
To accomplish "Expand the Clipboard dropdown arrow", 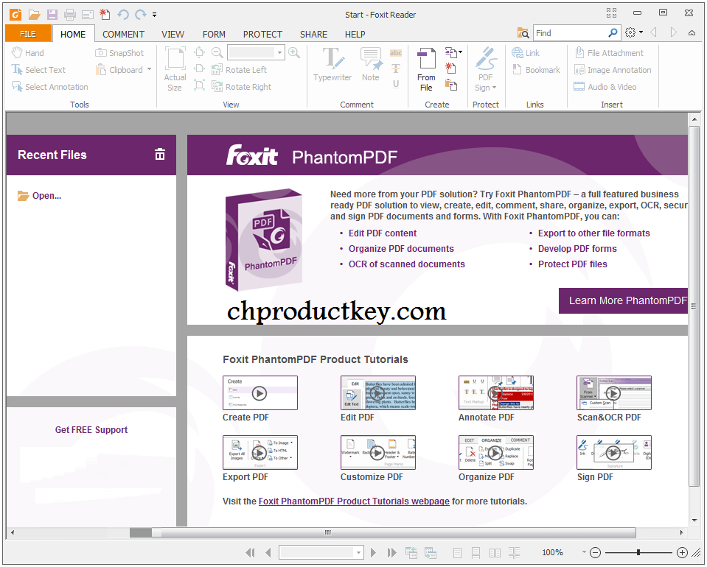I will (149, 69).
